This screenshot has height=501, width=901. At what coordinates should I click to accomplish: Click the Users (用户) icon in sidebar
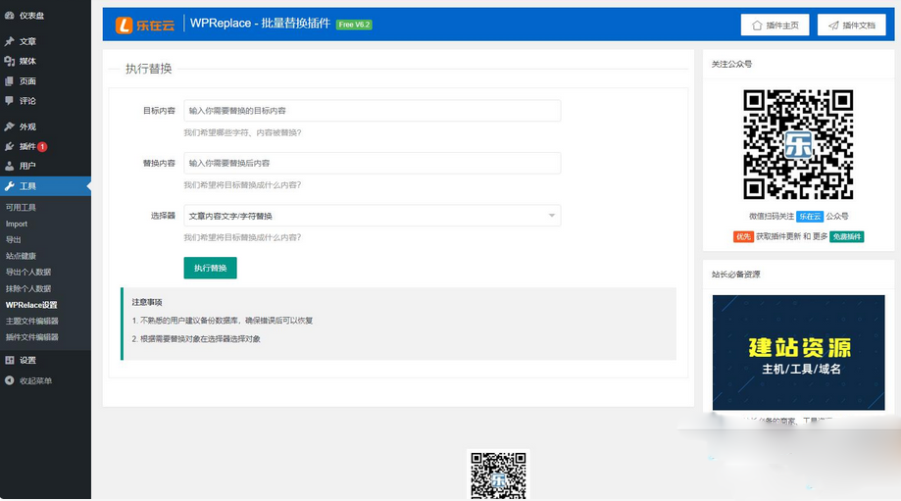[10, 166]
